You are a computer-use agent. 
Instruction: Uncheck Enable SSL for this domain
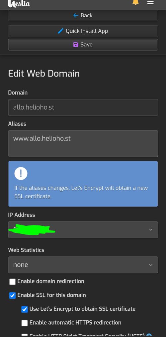(x=12, y=295)
